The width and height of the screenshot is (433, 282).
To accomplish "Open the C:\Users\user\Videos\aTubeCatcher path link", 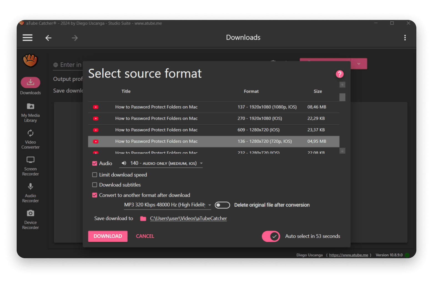I will pyautogui.click(x=188, y=219).
